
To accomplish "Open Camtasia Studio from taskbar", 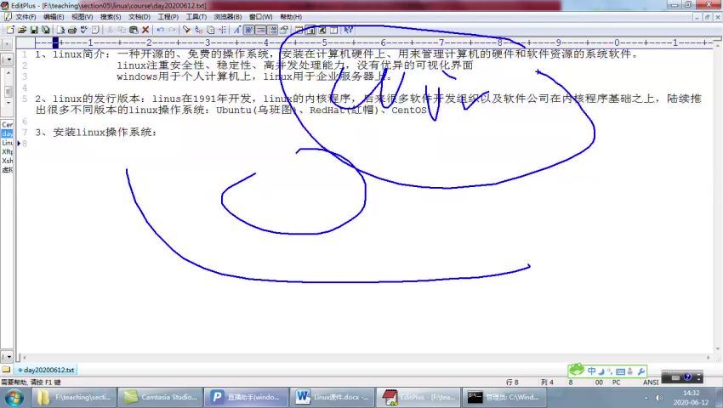I will [x=161, y=397].
